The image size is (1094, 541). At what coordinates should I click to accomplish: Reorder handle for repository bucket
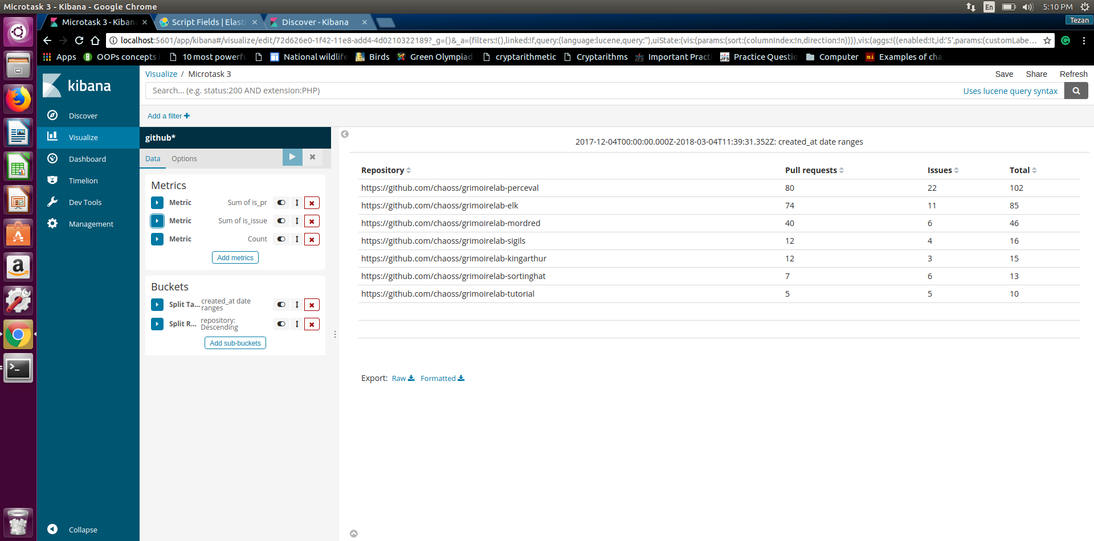click(297, 324)
